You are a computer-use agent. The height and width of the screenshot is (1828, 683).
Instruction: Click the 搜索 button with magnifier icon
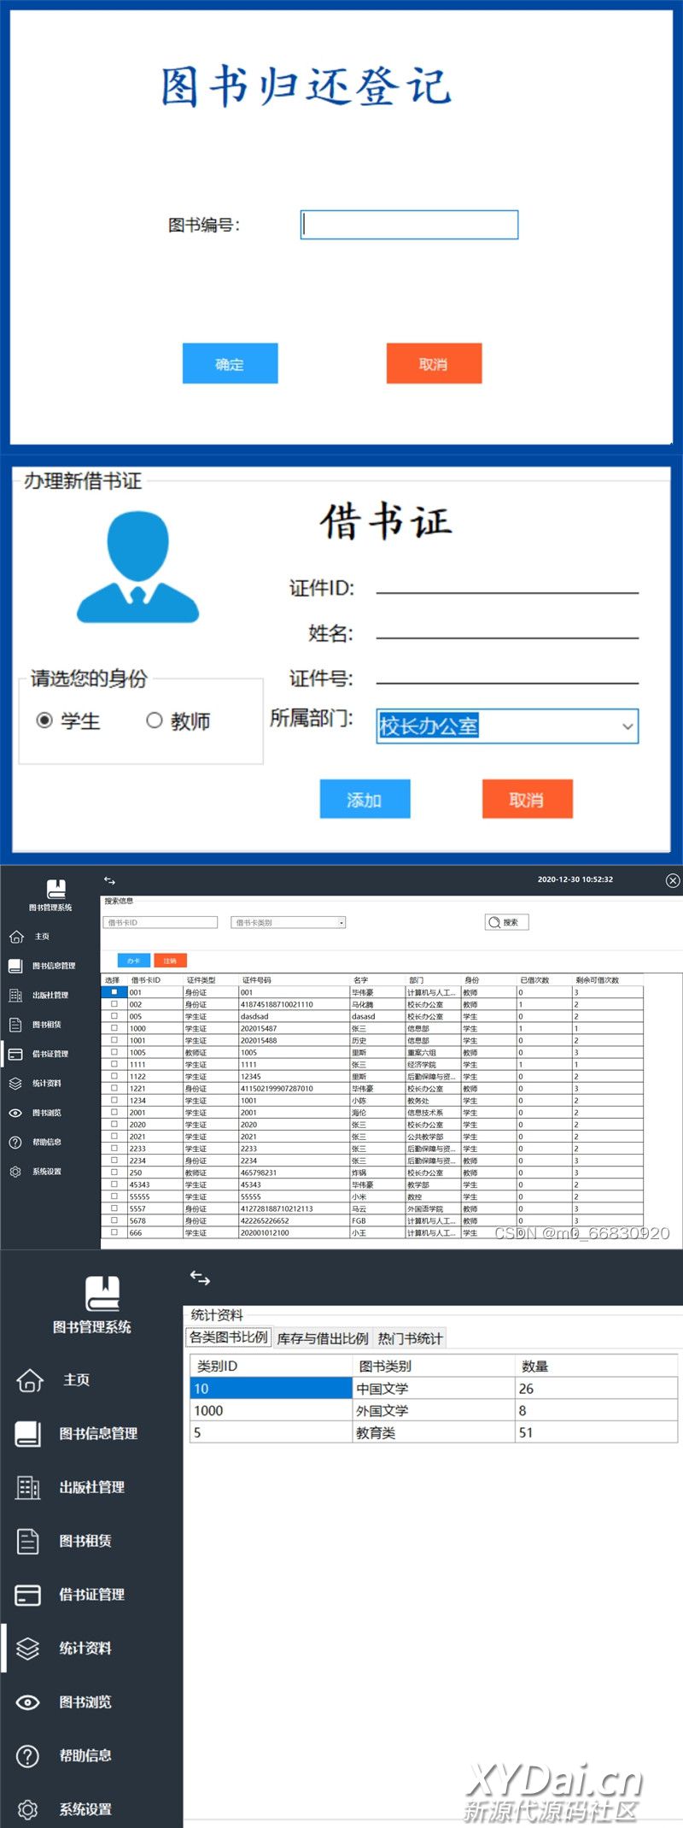506,922
